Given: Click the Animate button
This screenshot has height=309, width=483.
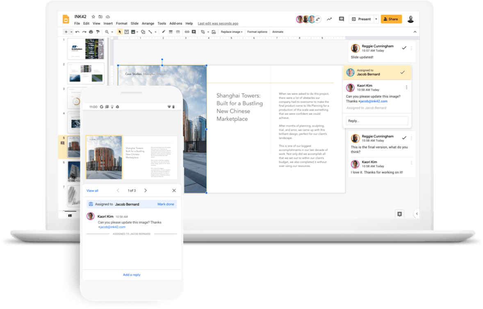Looking at the screenshot, I should tap(278, 32).
